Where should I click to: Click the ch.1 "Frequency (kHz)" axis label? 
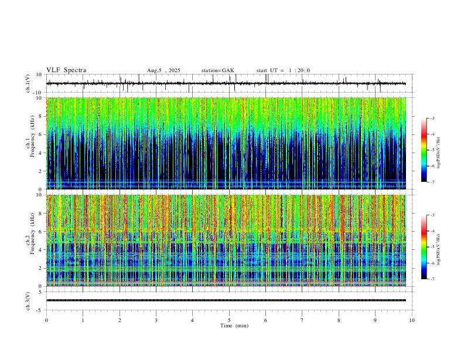pyautogui.click(x=33, y=136)
